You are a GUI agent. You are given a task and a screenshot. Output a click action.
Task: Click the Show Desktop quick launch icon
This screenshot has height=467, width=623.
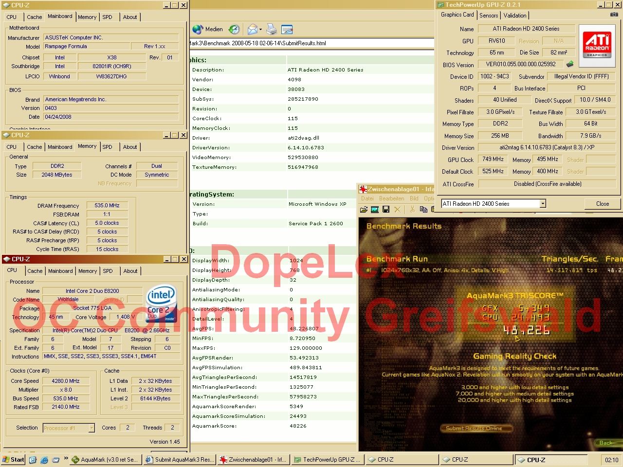pos(33,460)
